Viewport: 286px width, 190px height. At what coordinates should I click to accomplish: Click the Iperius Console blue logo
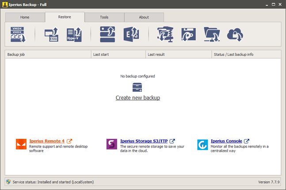202,145
